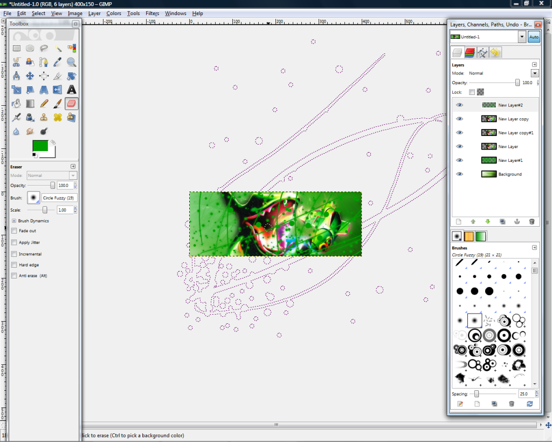Select the Ellipse Select tool
The image size is (552, 442).
pos(30,48)
